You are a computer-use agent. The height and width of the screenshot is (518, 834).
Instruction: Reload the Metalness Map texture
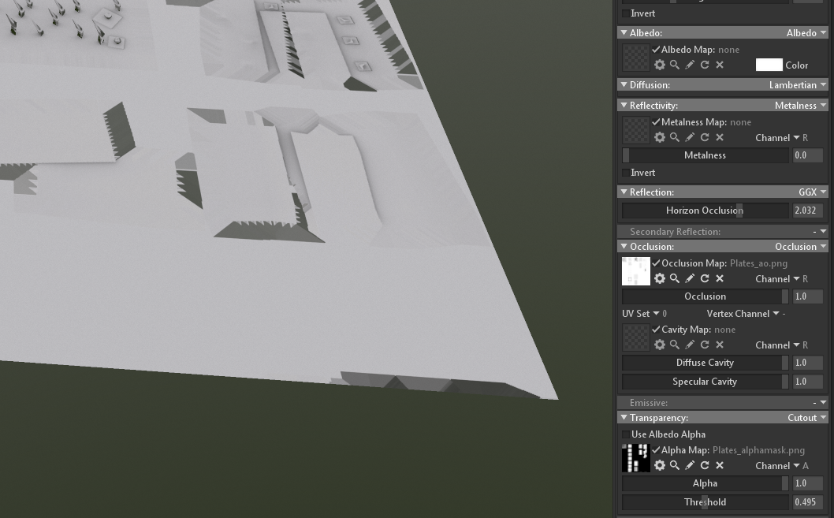click(705, 137)
